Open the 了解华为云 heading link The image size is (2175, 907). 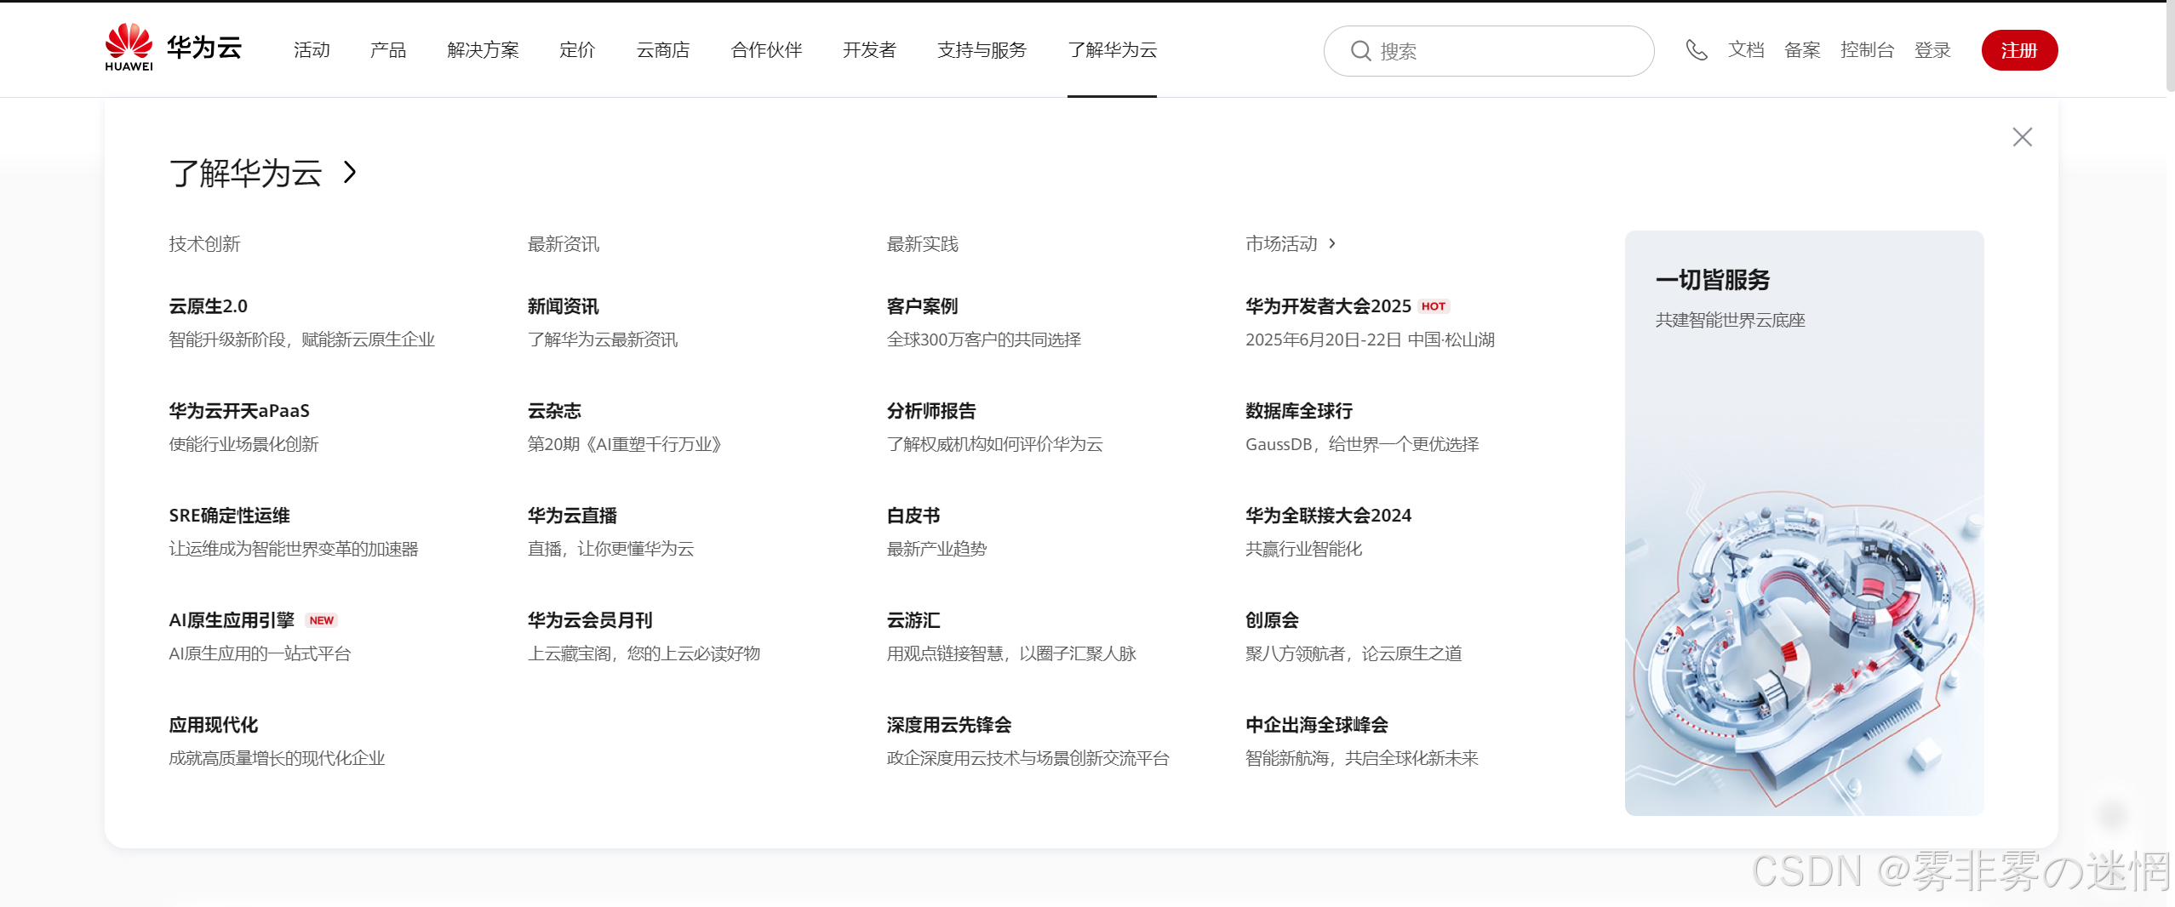tap(245, 173)
